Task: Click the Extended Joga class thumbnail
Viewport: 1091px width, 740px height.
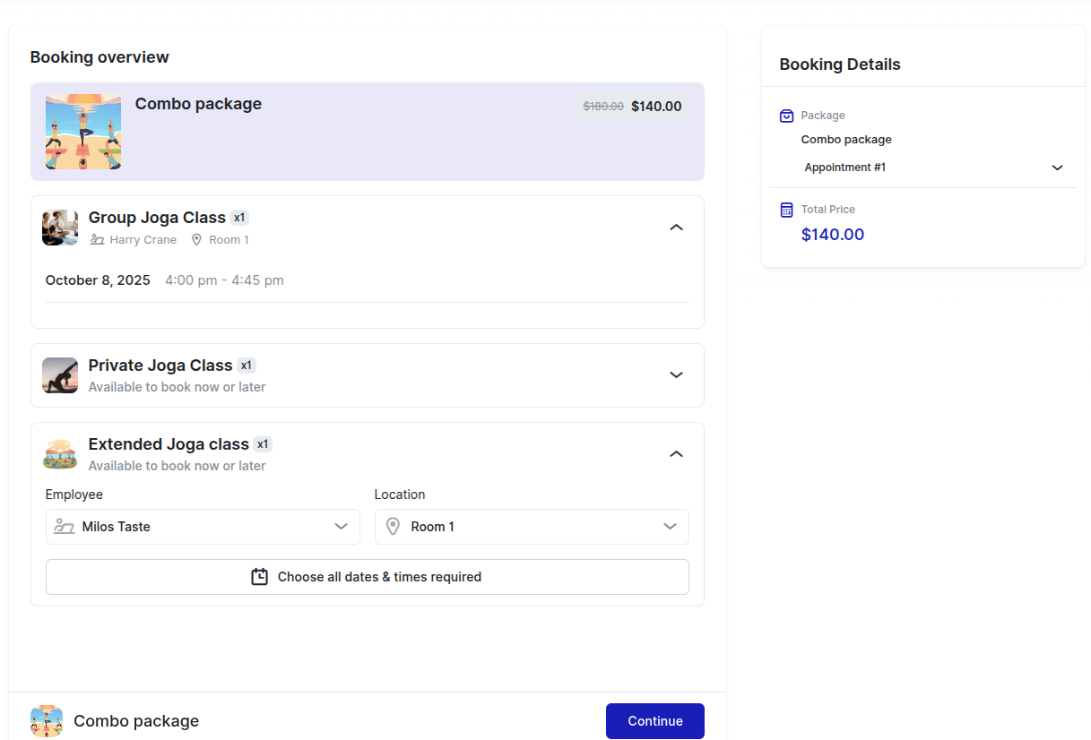Action: (x=60, y=454)
